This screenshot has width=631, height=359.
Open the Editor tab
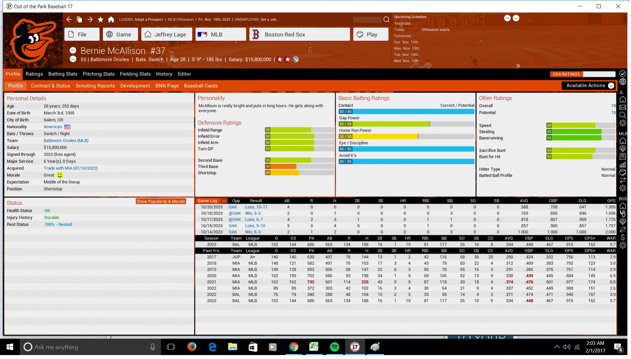coord(184,74)
